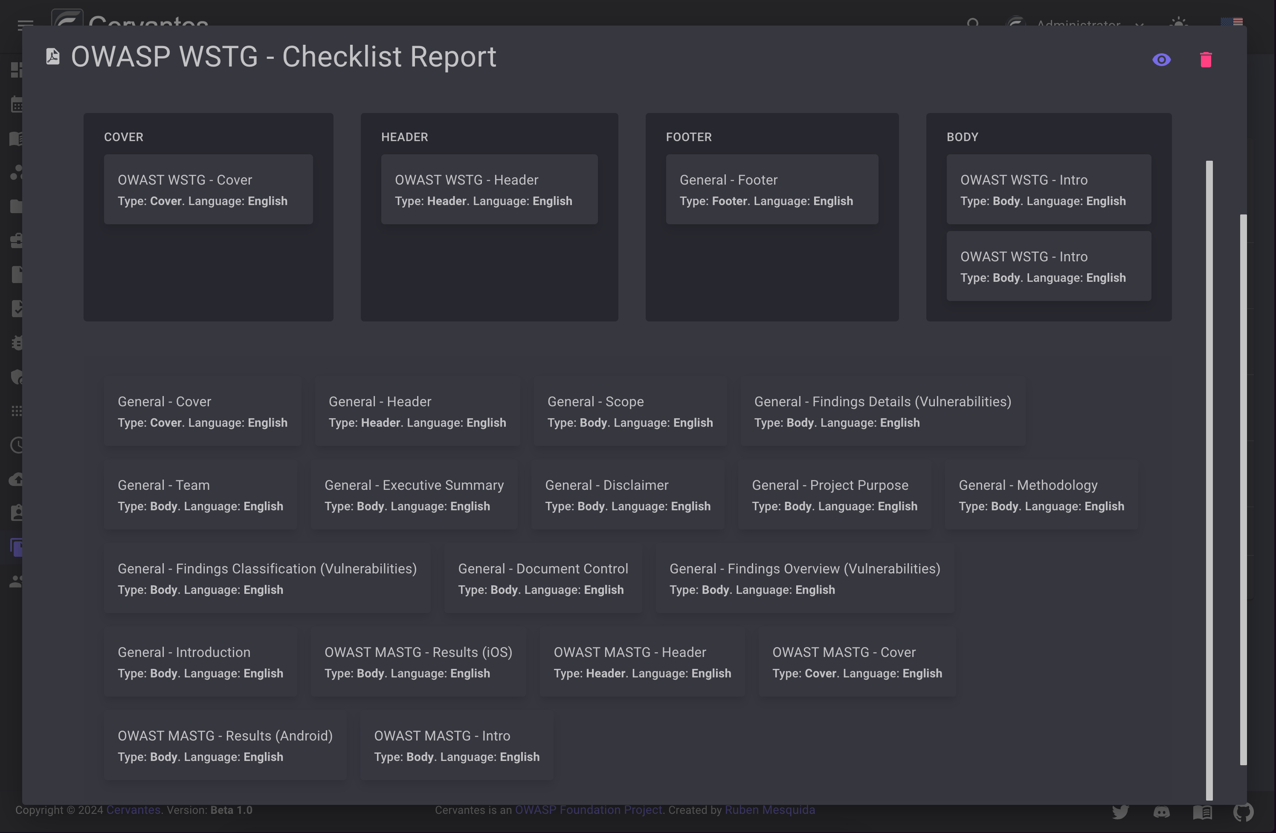Open the Discord icon in the footer
The height and width of the screenshot is (833, 1276).
click(x=1161, y=812)
